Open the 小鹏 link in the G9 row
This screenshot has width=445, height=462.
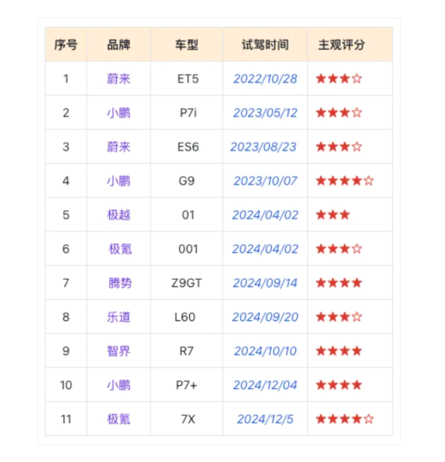(119, 181)
